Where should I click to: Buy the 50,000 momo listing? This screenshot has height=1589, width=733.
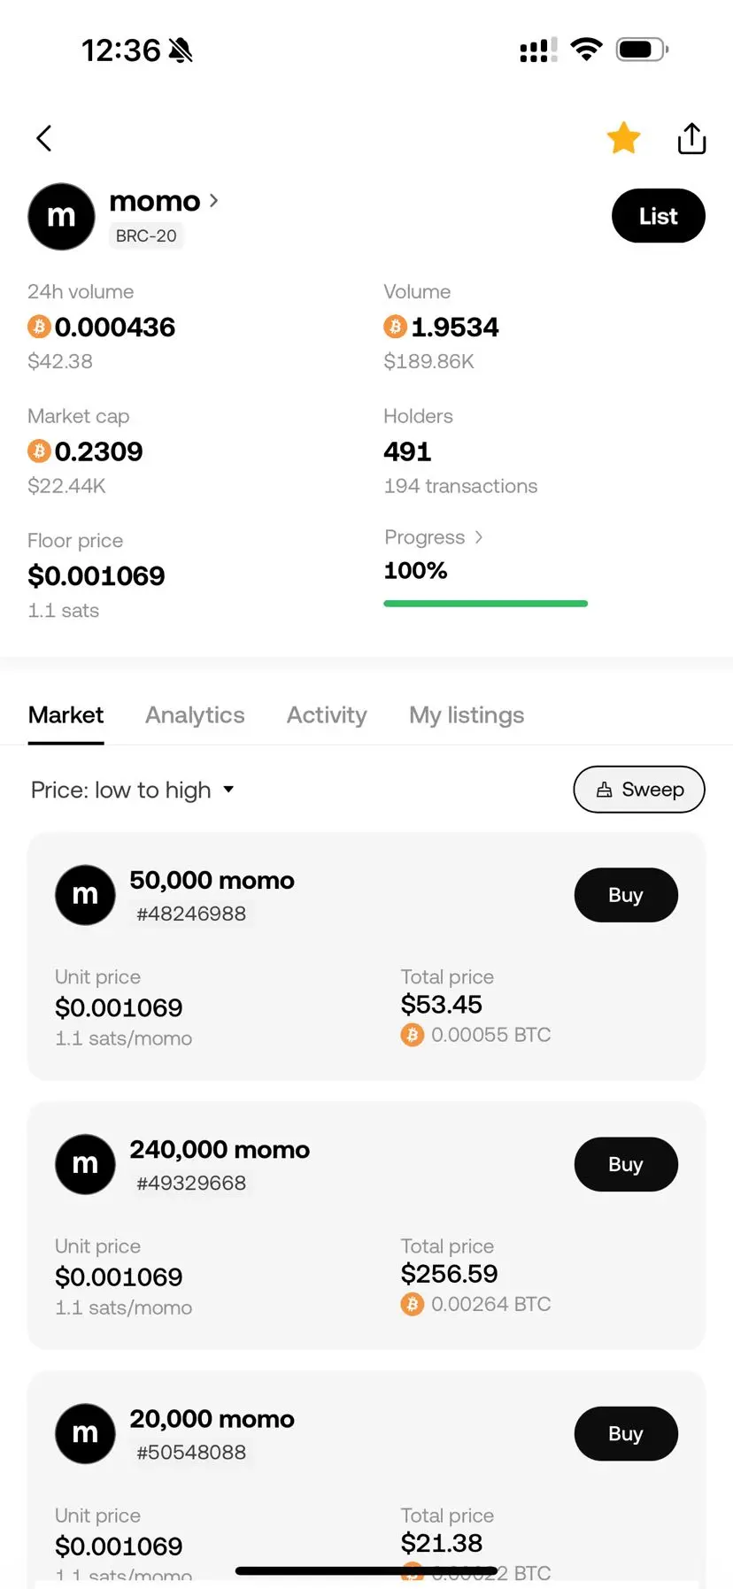pyautogui.click(x=626, y=895)
